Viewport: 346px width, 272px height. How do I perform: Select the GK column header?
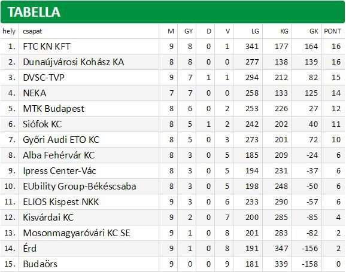(x=314, y=31)
